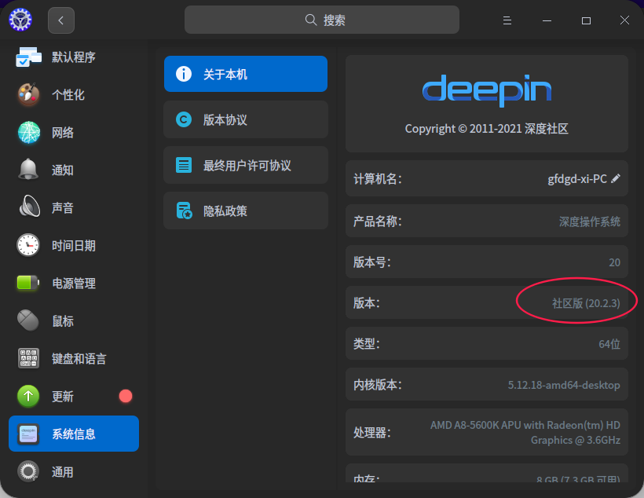
Task: Open Update (更新) green arrow icon
Action: pos(28,396)
